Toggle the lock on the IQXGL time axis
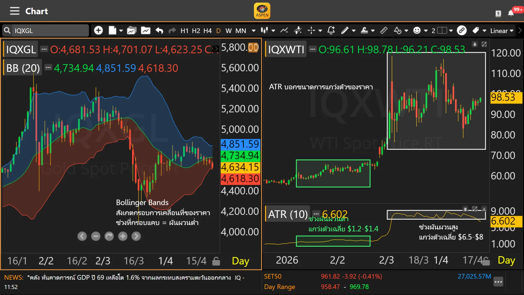This screenshot has height=295, width=524. pyautogui.click(x=216, y=261)
